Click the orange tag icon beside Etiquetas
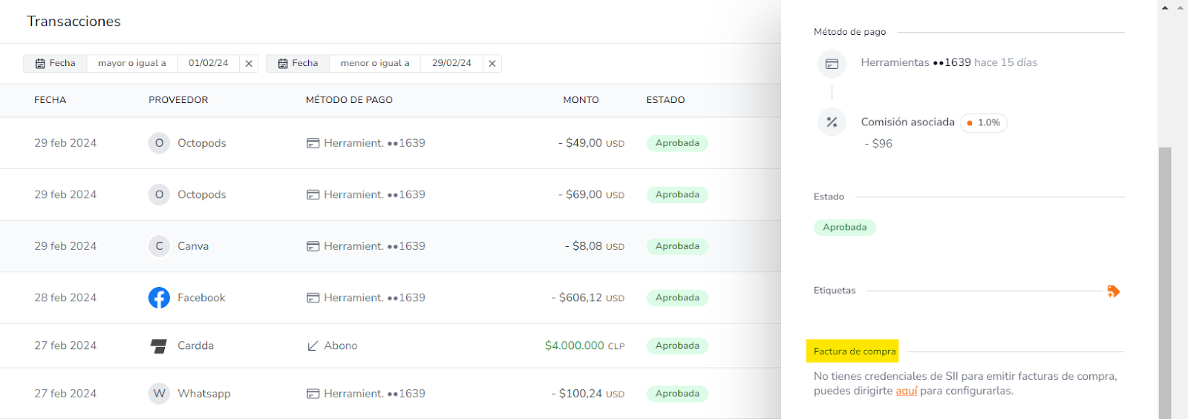 pyautogui.click(x=1113, y=291)
